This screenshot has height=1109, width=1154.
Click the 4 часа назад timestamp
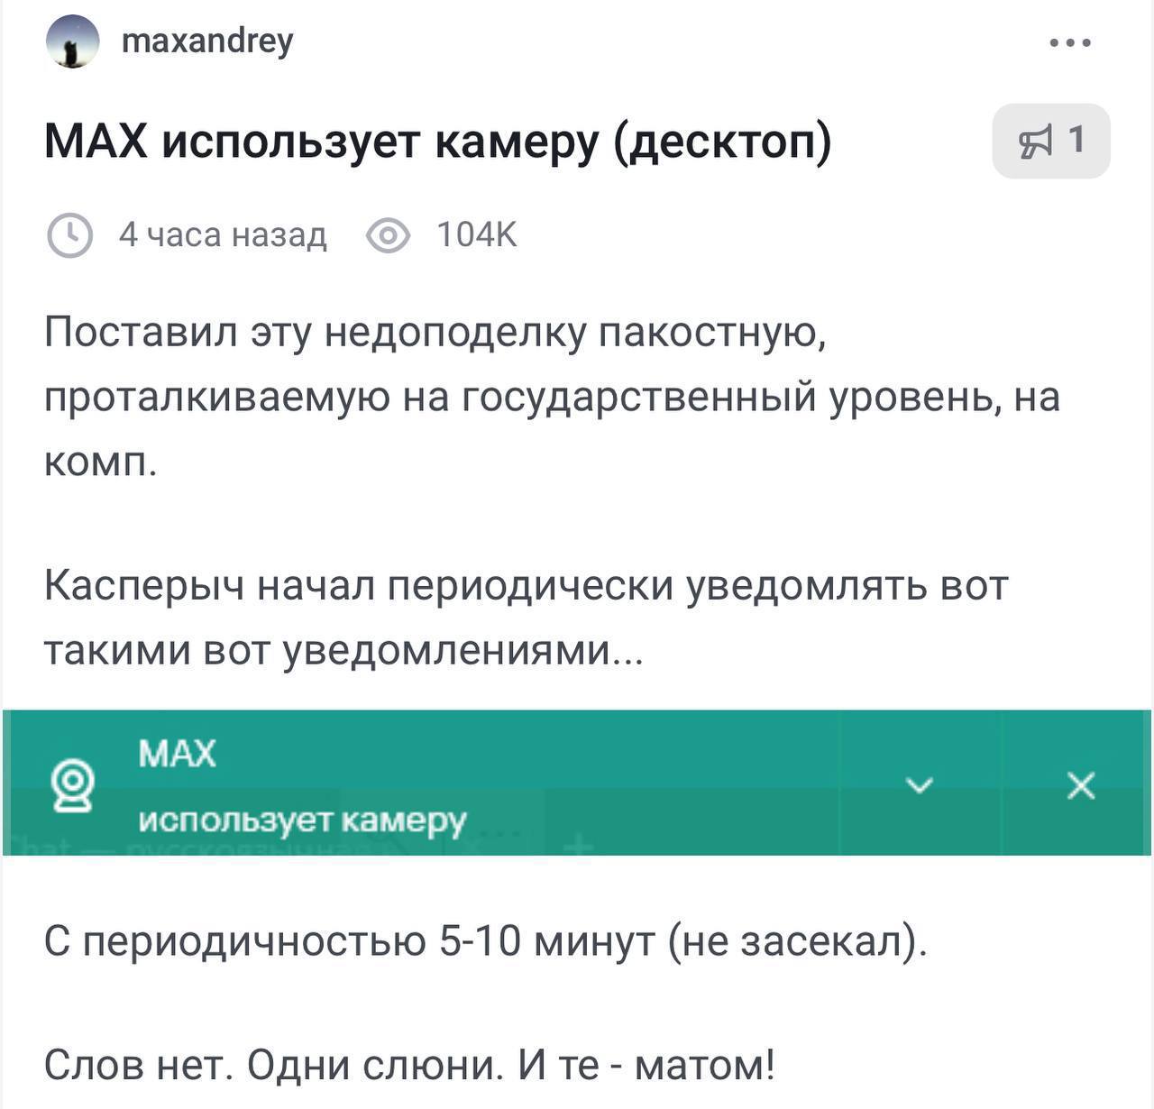[x=223, y=235]
